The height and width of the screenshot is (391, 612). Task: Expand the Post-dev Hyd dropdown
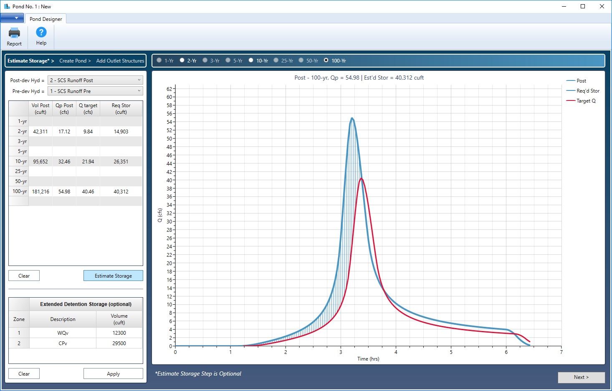(x=95, y=80)
